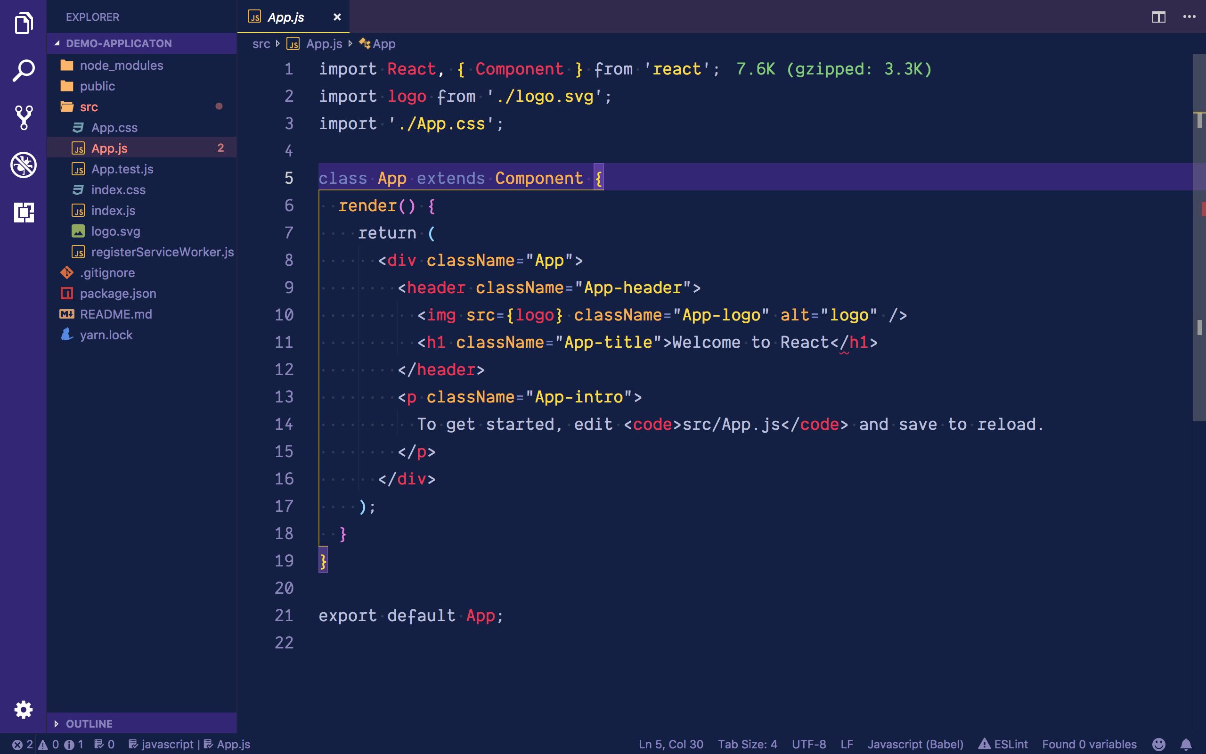1206x754 pixels.
Task: Click the feedback smiley icon
Action: [1159, 744]
